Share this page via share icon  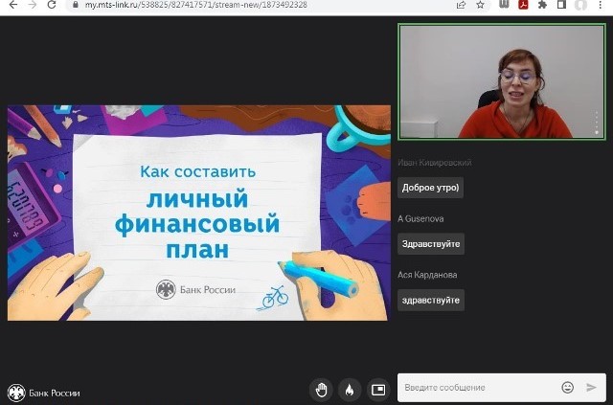[461, 5]
